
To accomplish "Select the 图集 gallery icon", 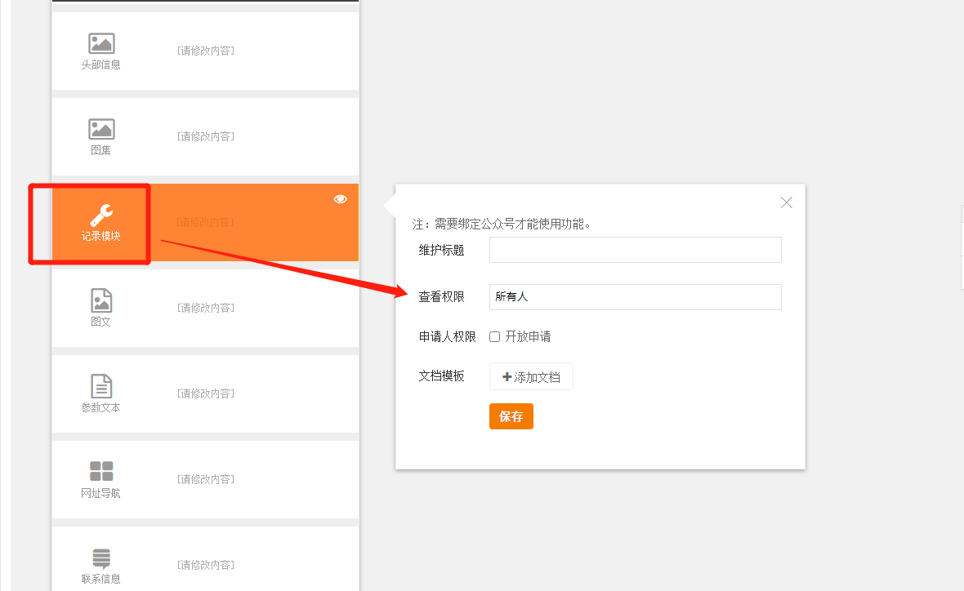I will (101, 129).
